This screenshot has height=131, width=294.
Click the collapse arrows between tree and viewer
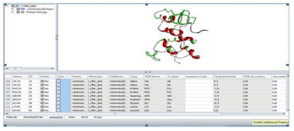(x=57, y=37)
